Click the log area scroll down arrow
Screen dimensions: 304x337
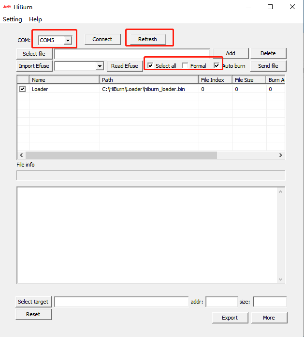[x=281, y=279]
